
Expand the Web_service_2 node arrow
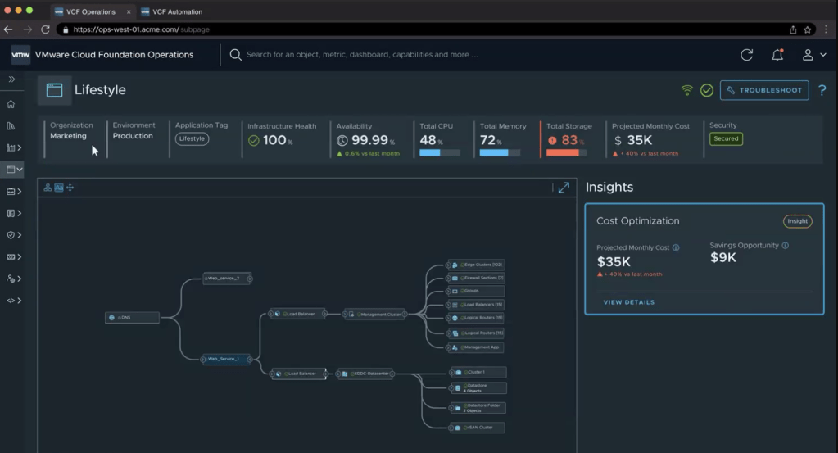pyautogui.click(x=249, y=279)
